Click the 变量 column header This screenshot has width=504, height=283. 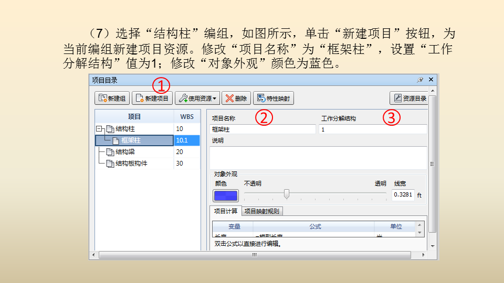[234, 226]
